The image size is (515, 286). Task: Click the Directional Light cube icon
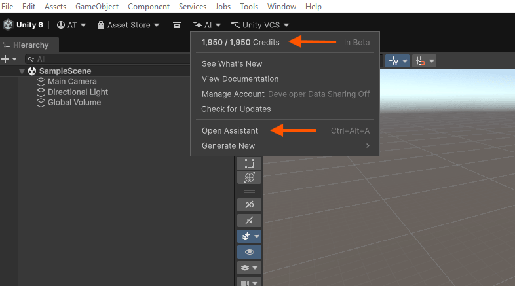[41, 92]
